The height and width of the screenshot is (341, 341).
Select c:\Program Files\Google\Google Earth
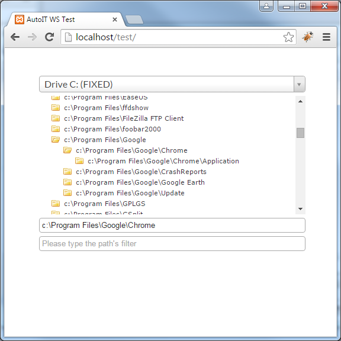pyautogui.click(x=140, y=182)
